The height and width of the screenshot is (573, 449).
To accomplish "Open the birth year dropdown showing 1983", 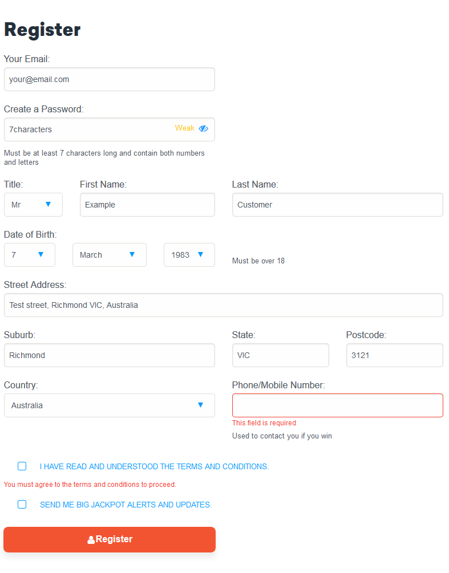I will [189, 255].
